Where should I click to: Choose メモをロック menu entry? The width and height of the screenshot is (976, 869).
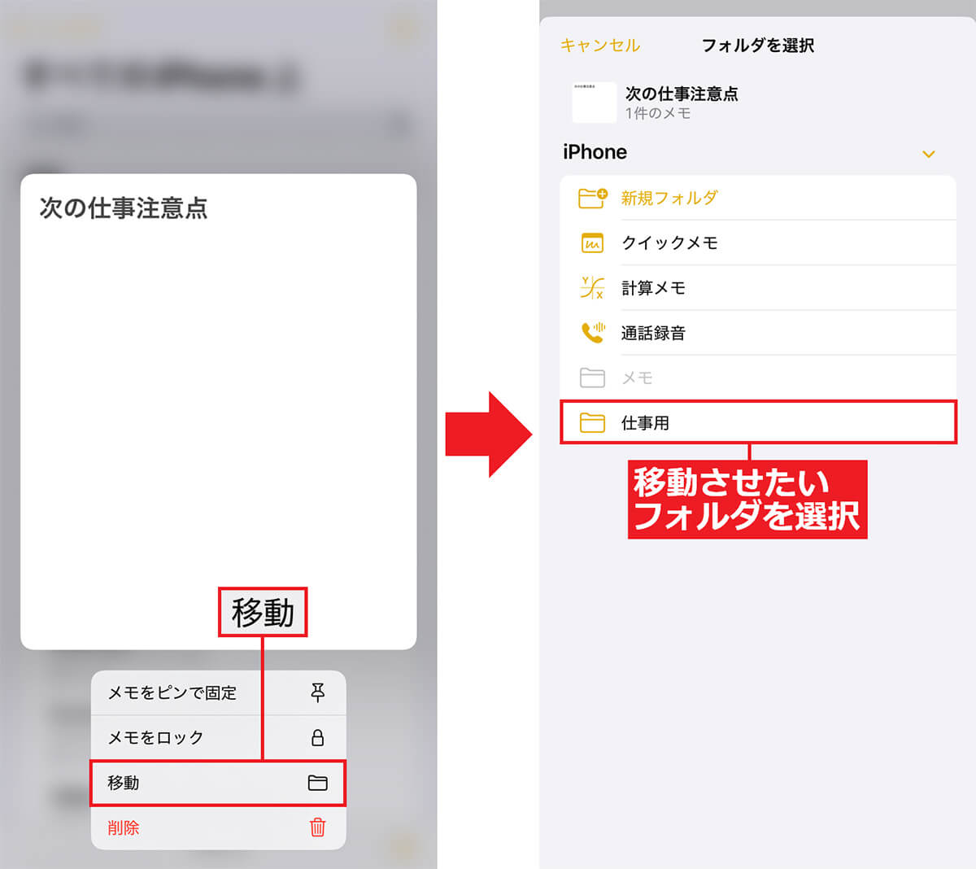[218, 738]
